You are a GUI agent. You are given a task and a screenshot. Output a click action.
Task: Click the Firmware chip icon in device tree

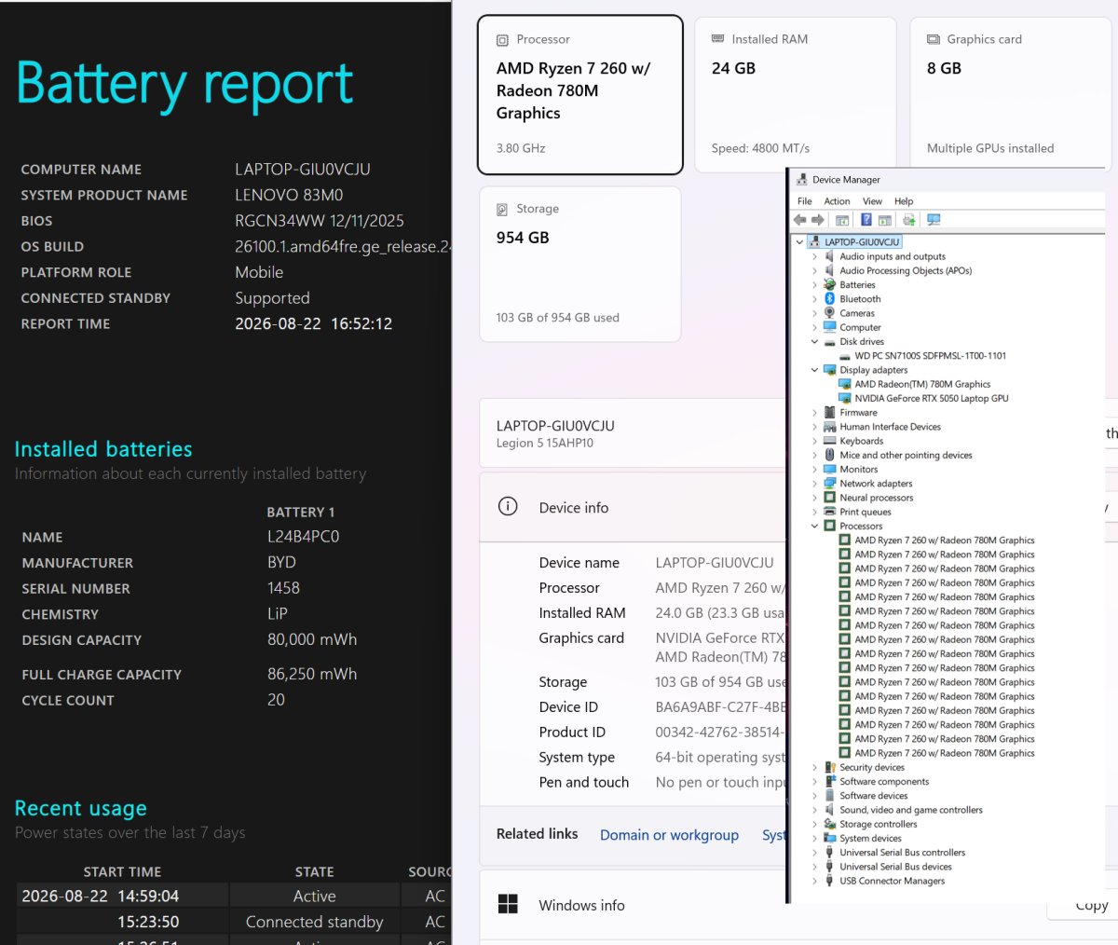(829, 412)
